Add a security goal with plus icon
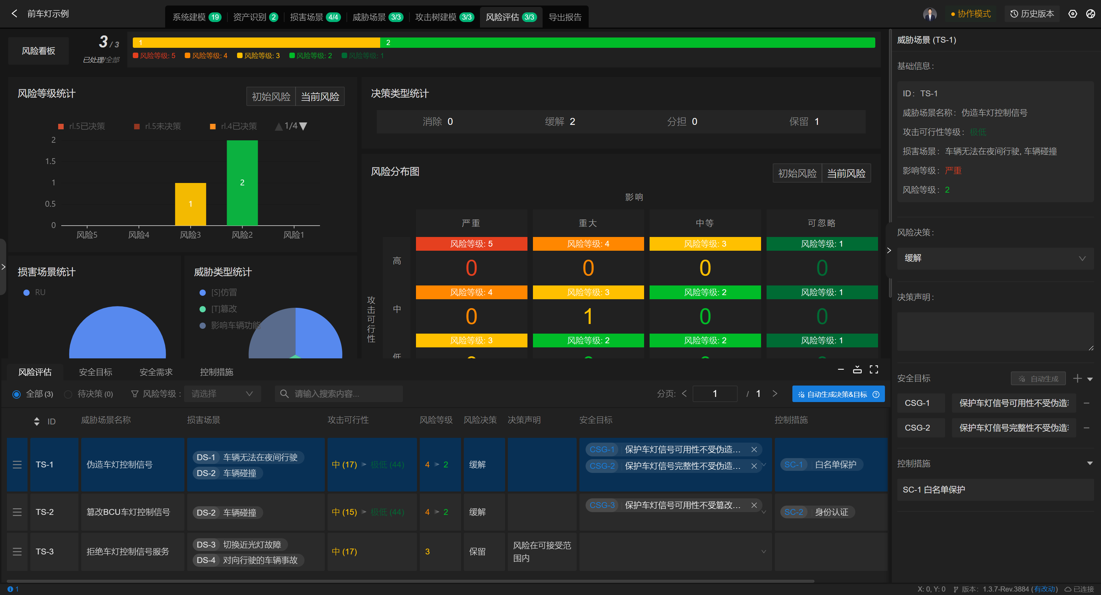 coord(1077,378)
